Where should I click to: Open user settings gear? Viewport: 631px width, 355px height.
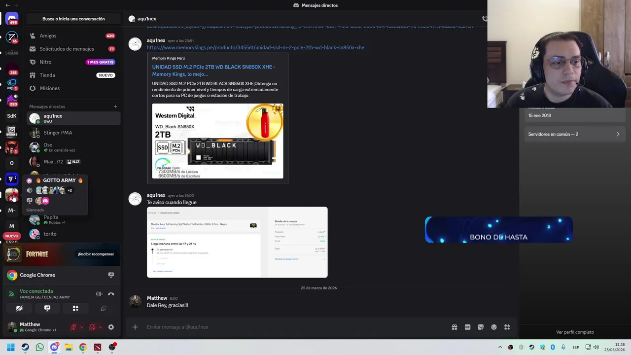(111, 327)
